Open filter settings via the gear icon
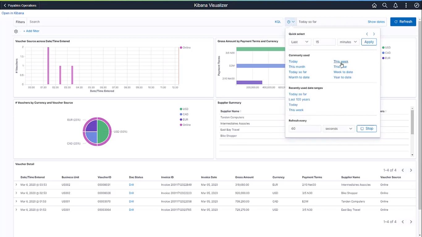Screen dimensions: 422x237 click(16, 31)
